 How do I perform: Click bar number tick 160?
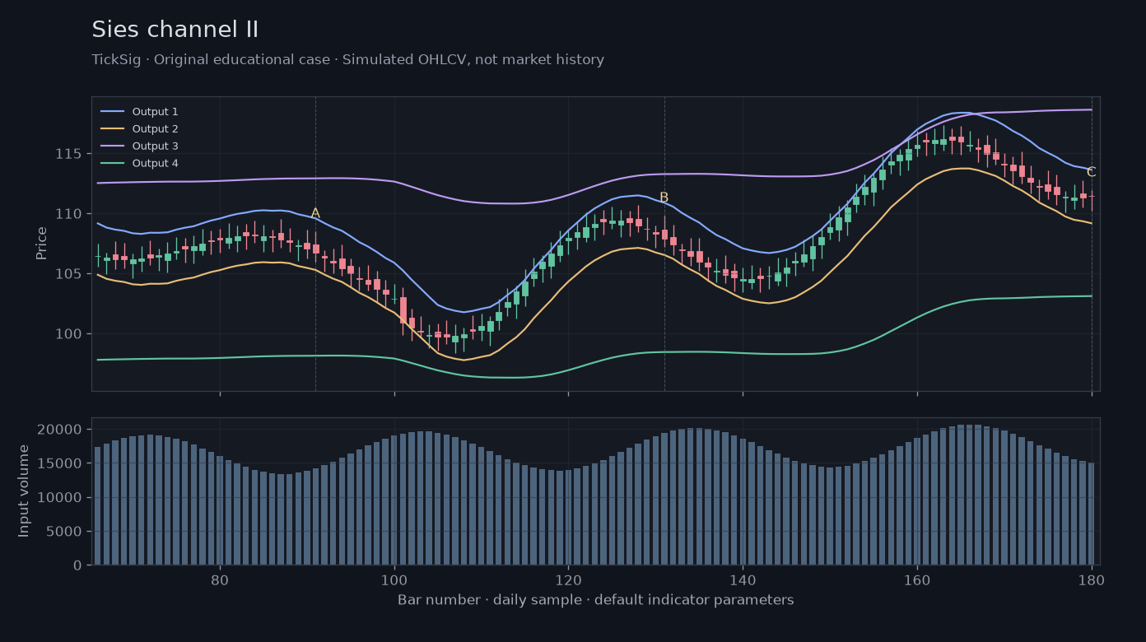(917, 579)
